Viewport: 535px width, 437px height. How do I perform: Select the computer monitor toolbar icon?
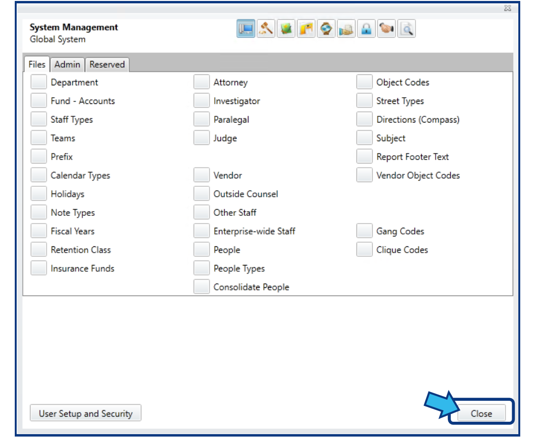[x=246, y=29]
